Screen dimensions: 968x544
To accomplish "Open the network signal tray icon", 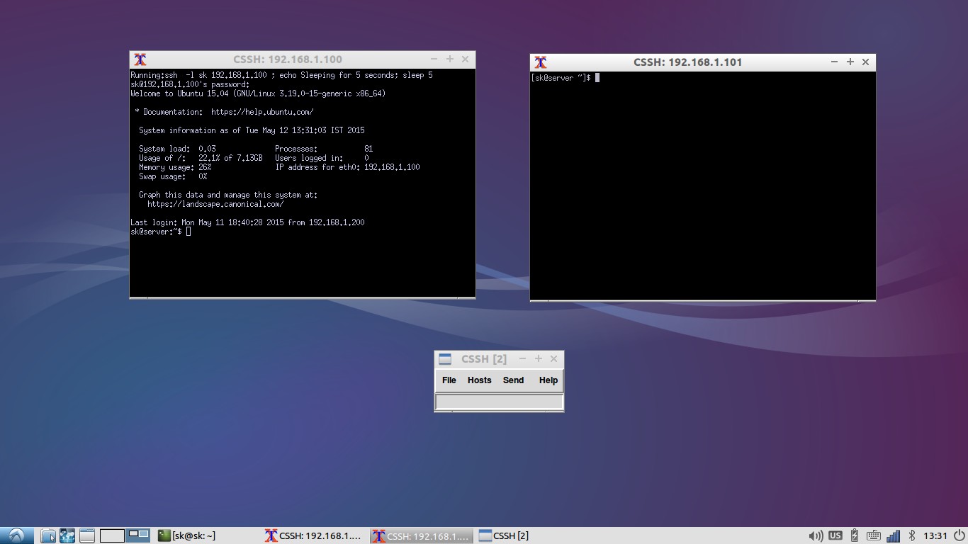I will (x=893, y=535).
